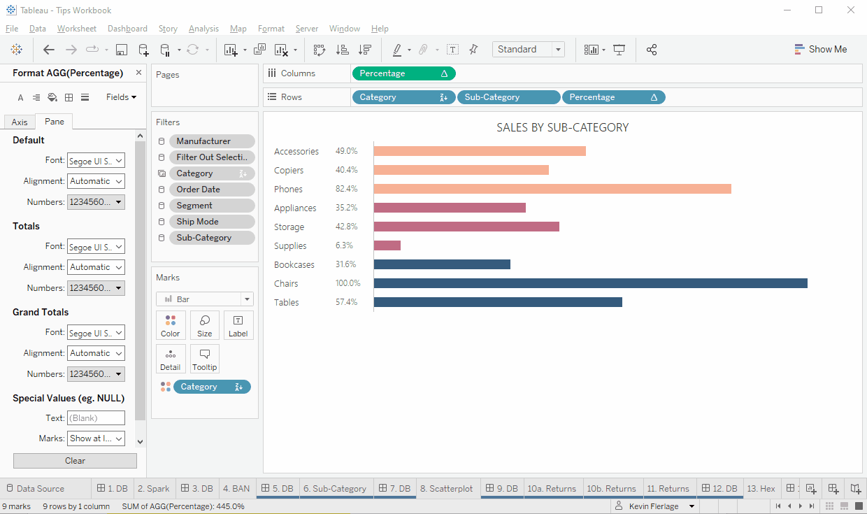867x514 pixels.
Task: Toggle Show mark labels icon
Action: tap(452, 50)
